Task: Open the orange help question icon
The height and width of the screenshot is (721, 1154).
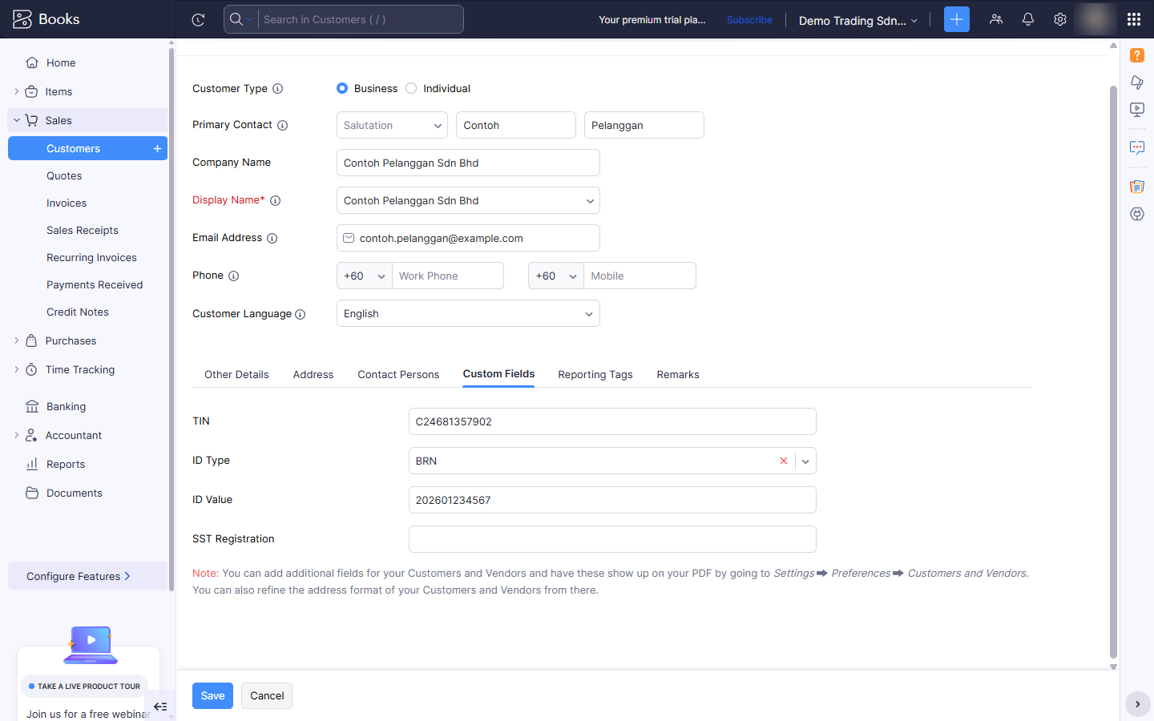Action: tap(1137, 55)
